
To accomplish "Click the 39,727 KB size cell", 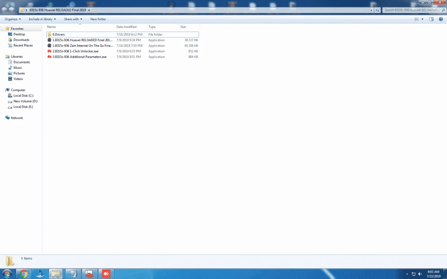I will coord(191,40).
